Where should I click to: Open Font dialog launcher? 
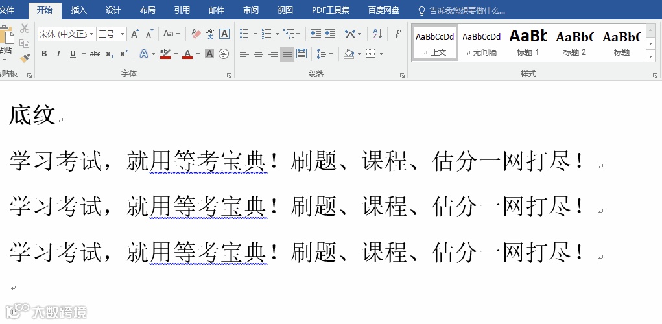[x=230, y=76]
